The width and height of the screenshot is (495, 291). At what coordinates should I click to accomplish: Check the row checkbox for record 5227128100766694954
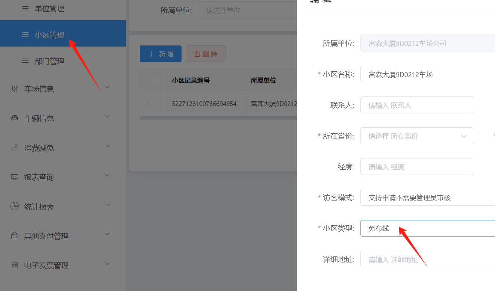(152, 103)
